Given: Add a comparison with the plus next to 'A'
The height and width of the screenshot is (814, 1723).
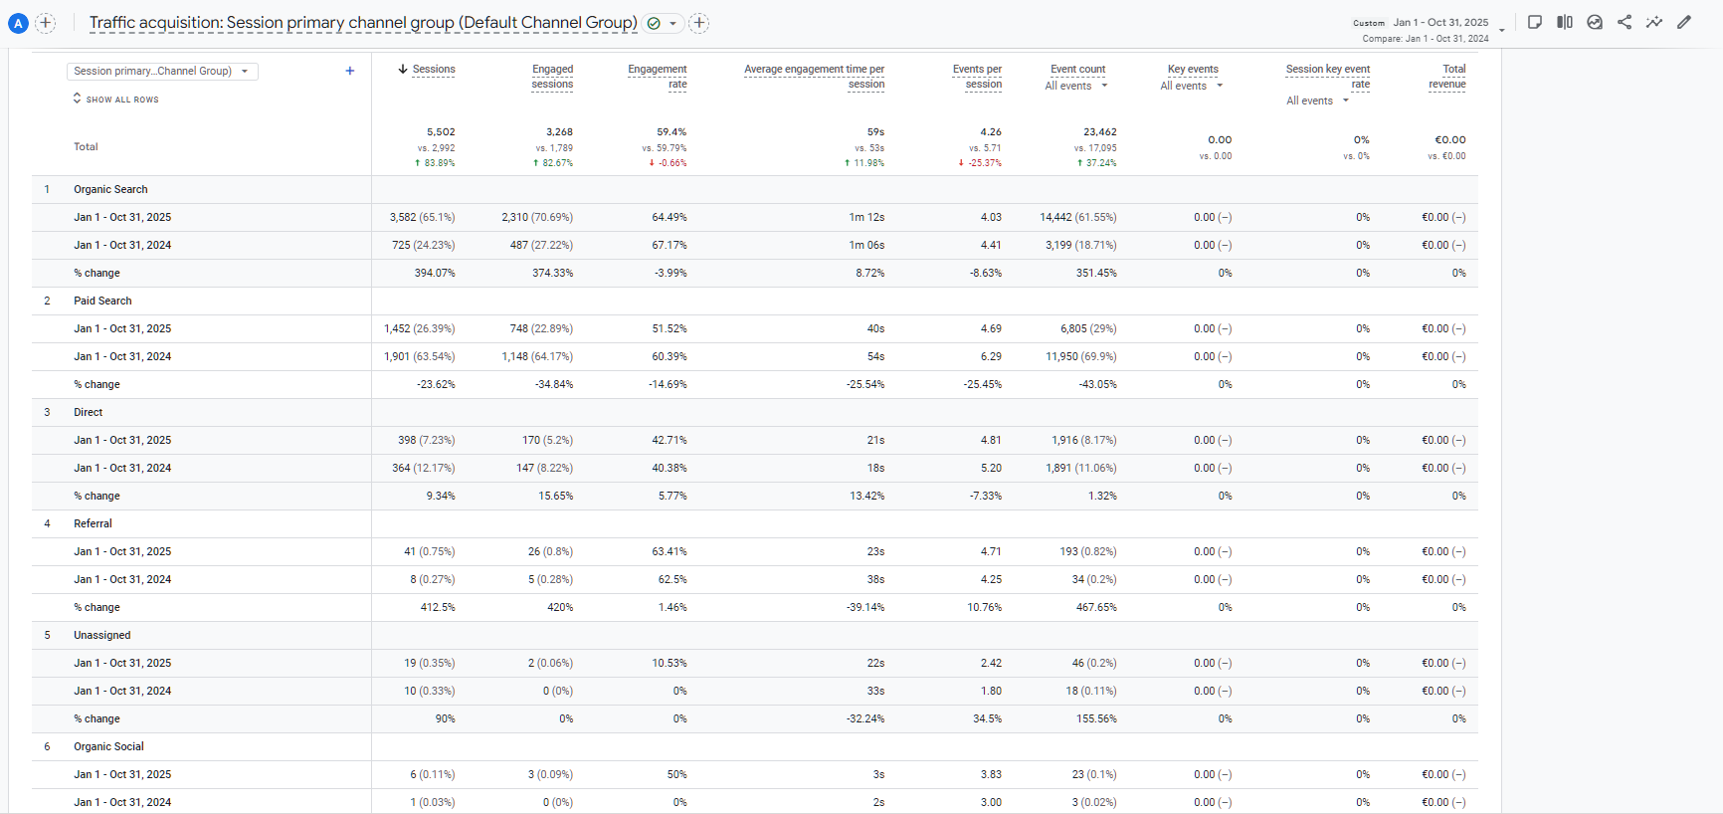Looking at the screenshot, I should pos(46,23).
